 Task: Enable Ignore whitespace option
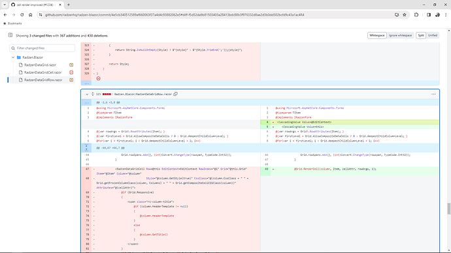(401, 35)
